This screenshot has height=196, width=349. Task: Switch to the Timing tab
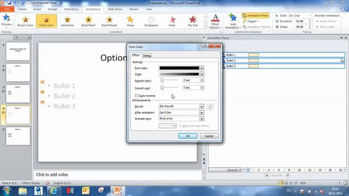point(147,56)
